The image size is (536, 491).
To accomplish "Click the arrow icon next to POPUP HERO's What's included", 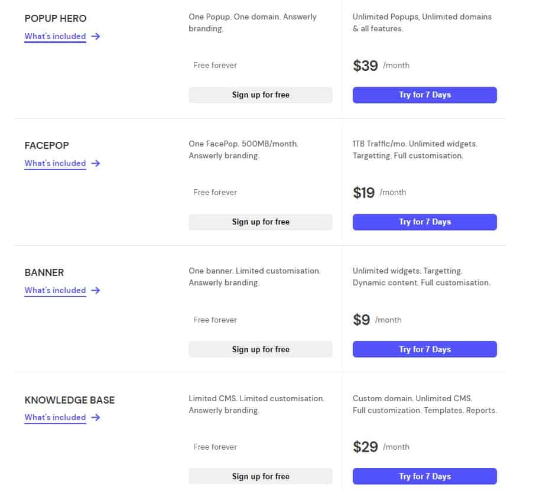I will 96,36.
